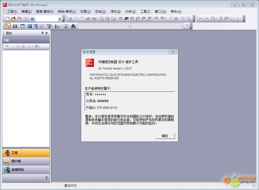
Task: Click the property info icon in navigation toolbar
Action: [23, 47]
